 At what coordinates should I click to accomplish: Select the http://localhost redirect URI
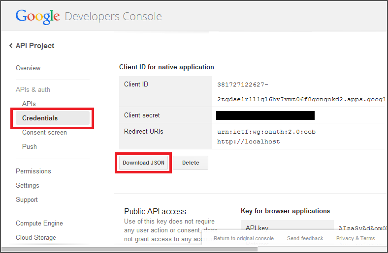pos(249,141)
